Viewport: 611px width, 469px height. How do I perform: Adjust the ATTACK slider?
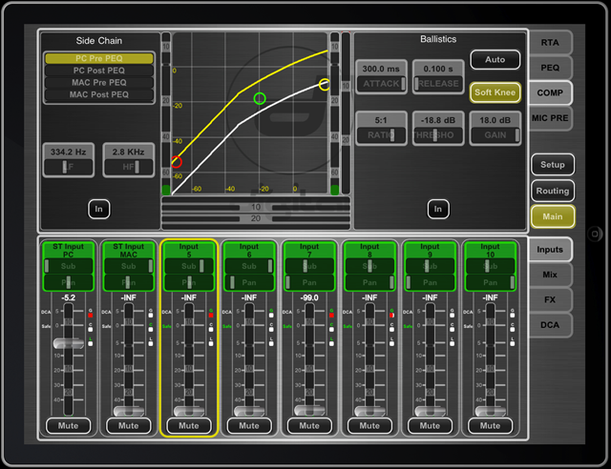tap(381, 84)
